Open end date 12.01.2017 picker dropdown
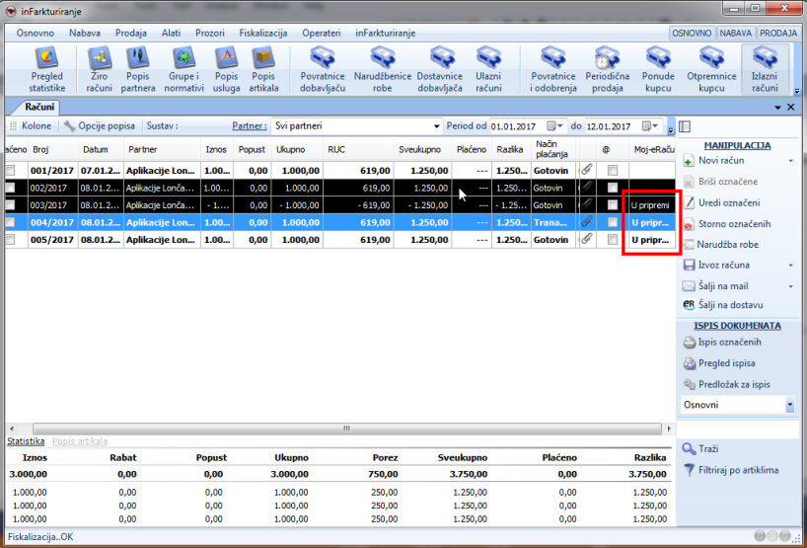 (650, 125)
